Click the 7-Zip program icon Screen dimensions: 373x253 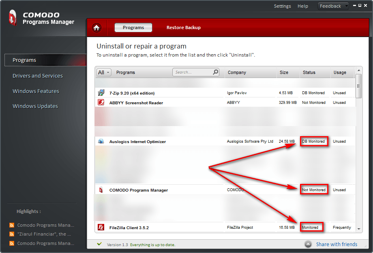(101, 93)
